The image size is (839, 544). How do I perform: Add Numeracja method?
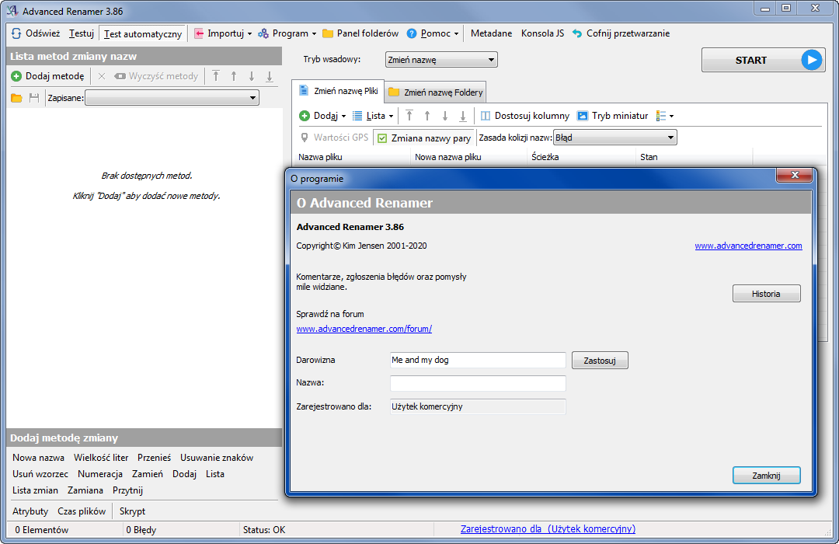point(100,474)
